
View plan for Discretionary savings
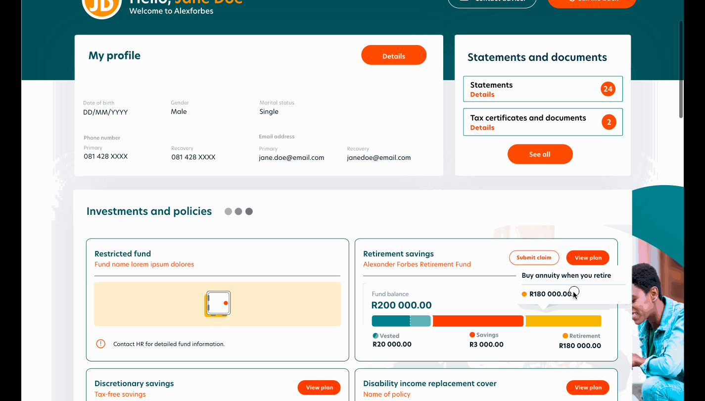[319, 388]
